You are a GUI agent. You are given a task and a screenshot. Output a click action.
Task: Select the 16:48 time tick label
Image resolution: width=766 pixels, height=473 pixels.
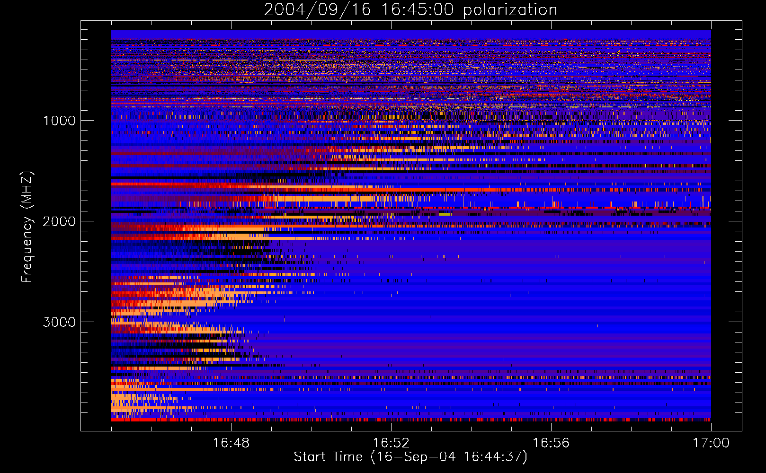(x=231, y=443)
